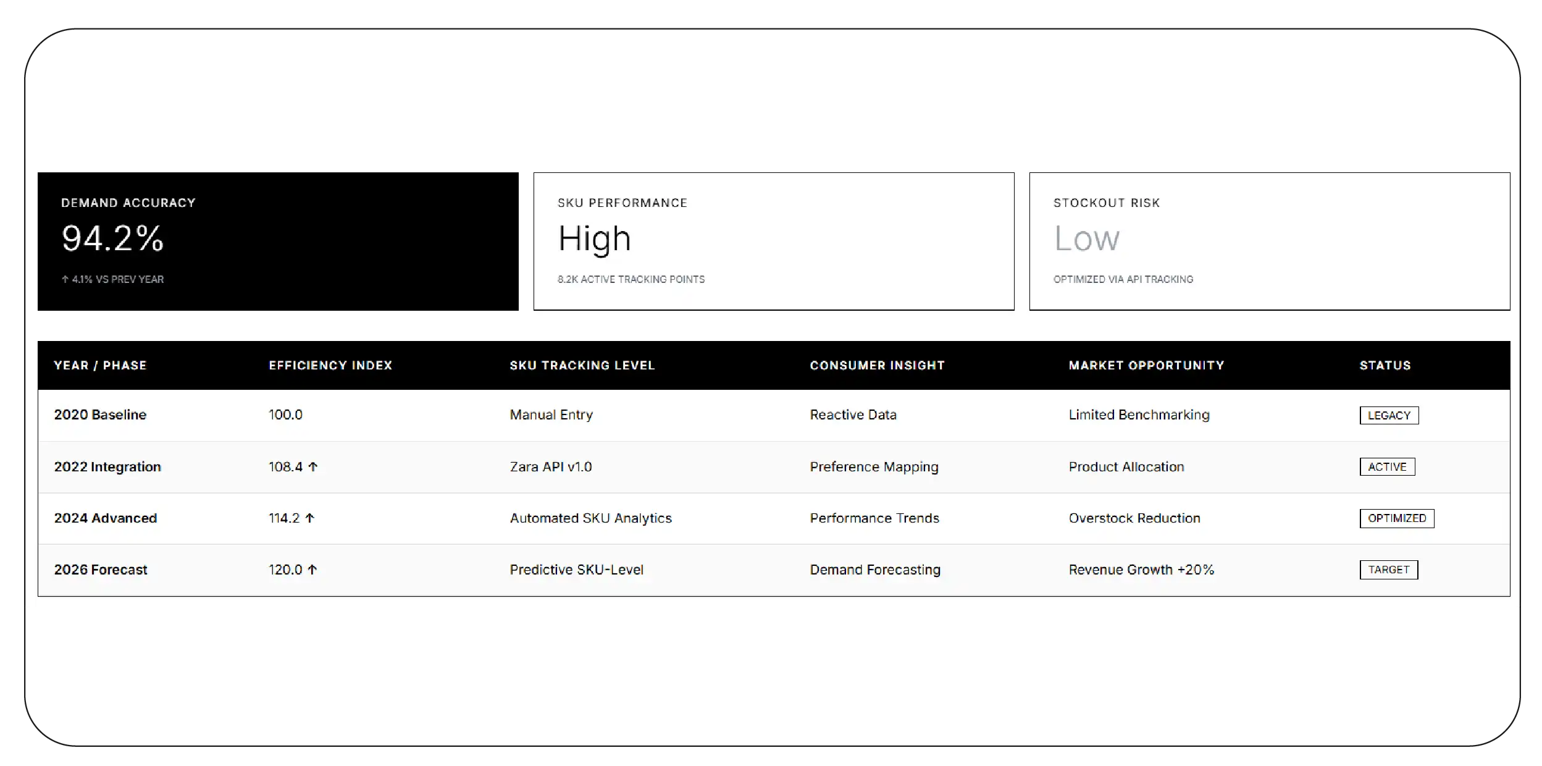Image resolution: width=1542 pixels, height=766 pixels.
Task: Click the Zara API v1.0 entry
Action: [x=551, y=466]
